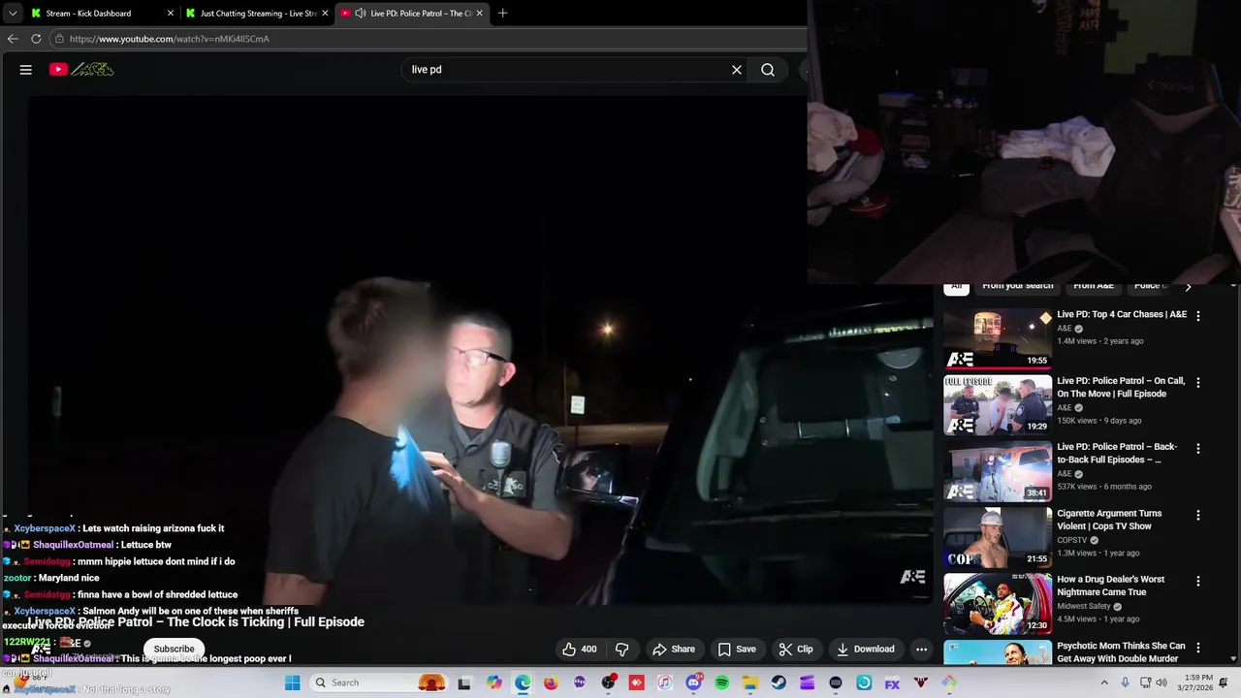
Task: Open options for Psychotic Mom video
Action: [x=1198, y=648]
